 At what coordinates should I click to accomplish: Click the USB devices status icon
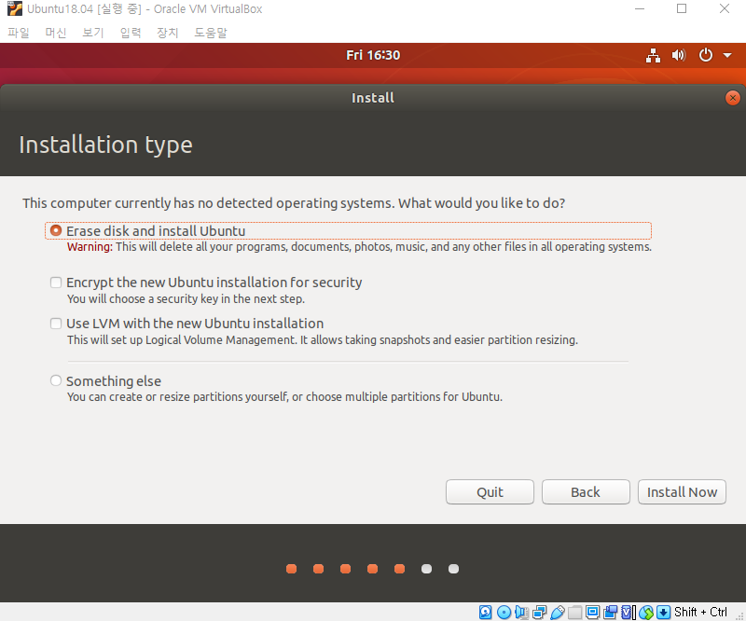557,612
